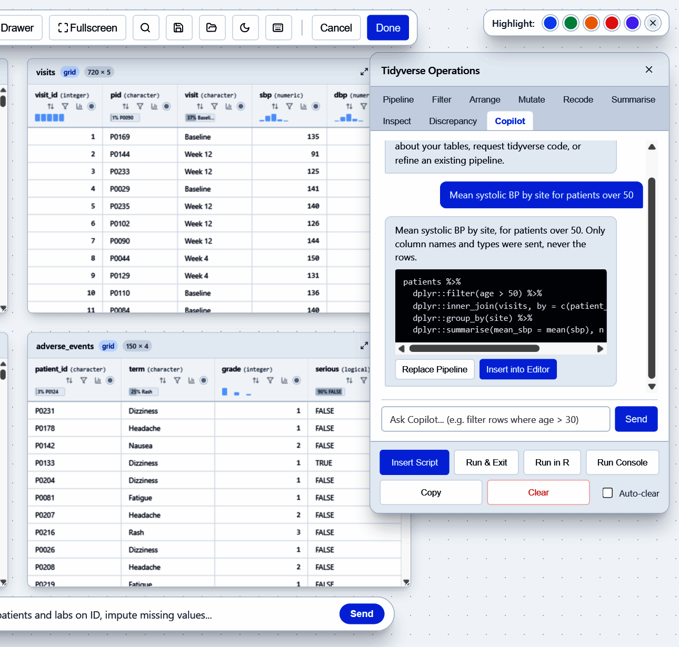Focus the Ask Copilot input field
This screenshot has height=647, width=679.
click(x=495, y=419)
